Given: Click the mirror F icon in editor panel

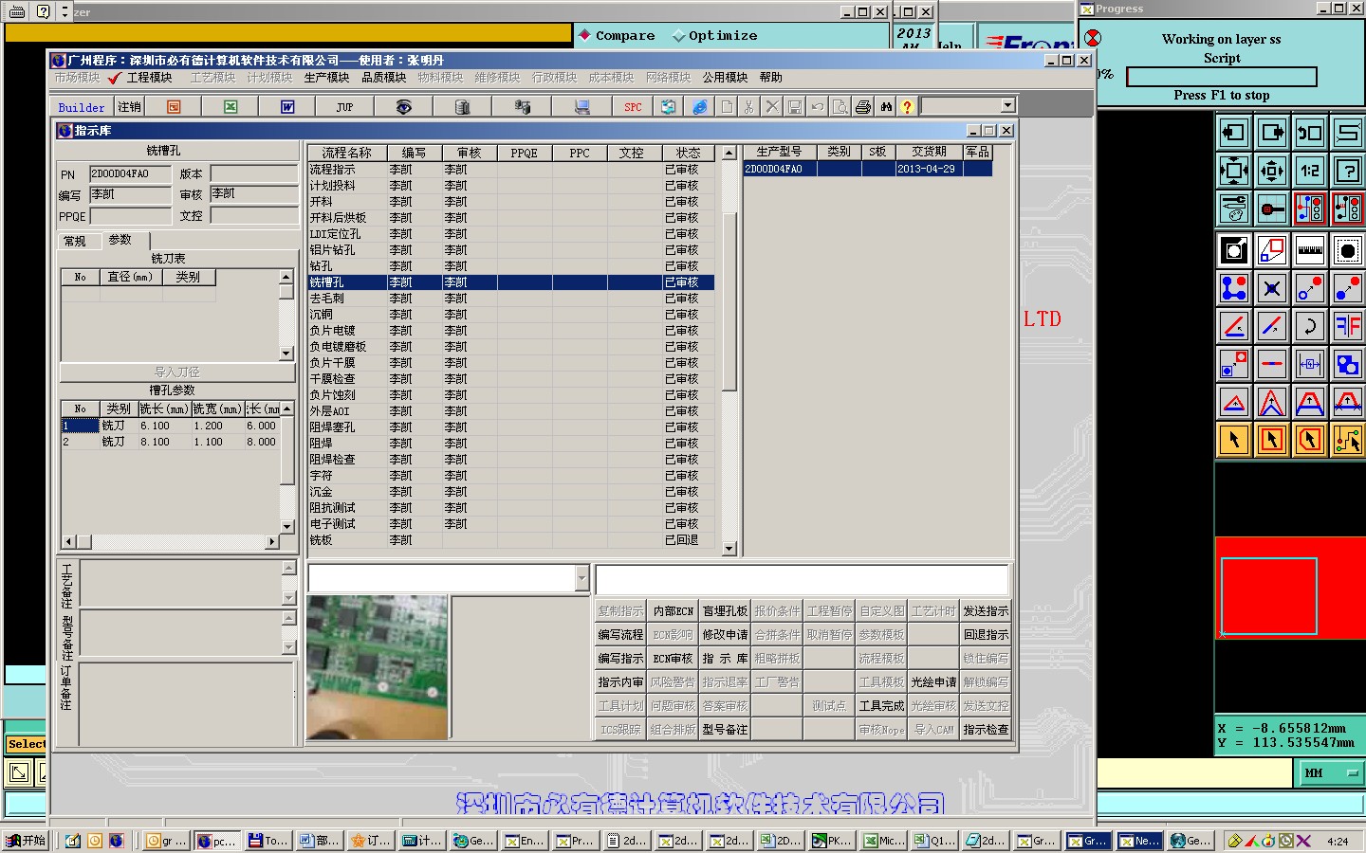Looking at the screenshot, I should 1348,326.
